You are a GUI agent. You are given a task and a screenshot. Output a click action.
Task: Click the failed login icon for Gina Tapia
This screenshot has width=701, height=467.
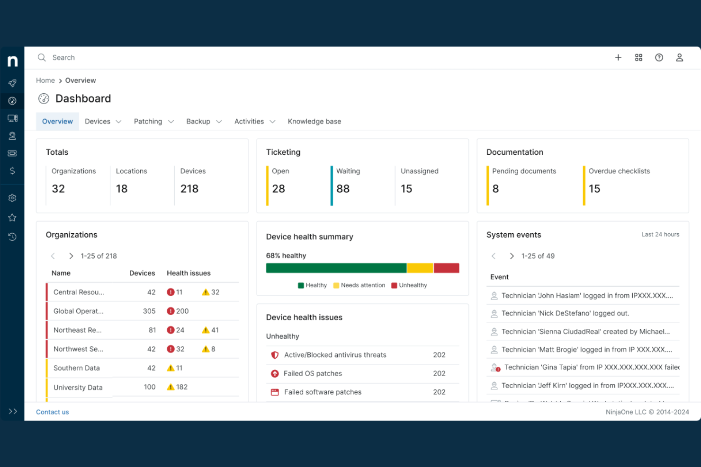495,367
